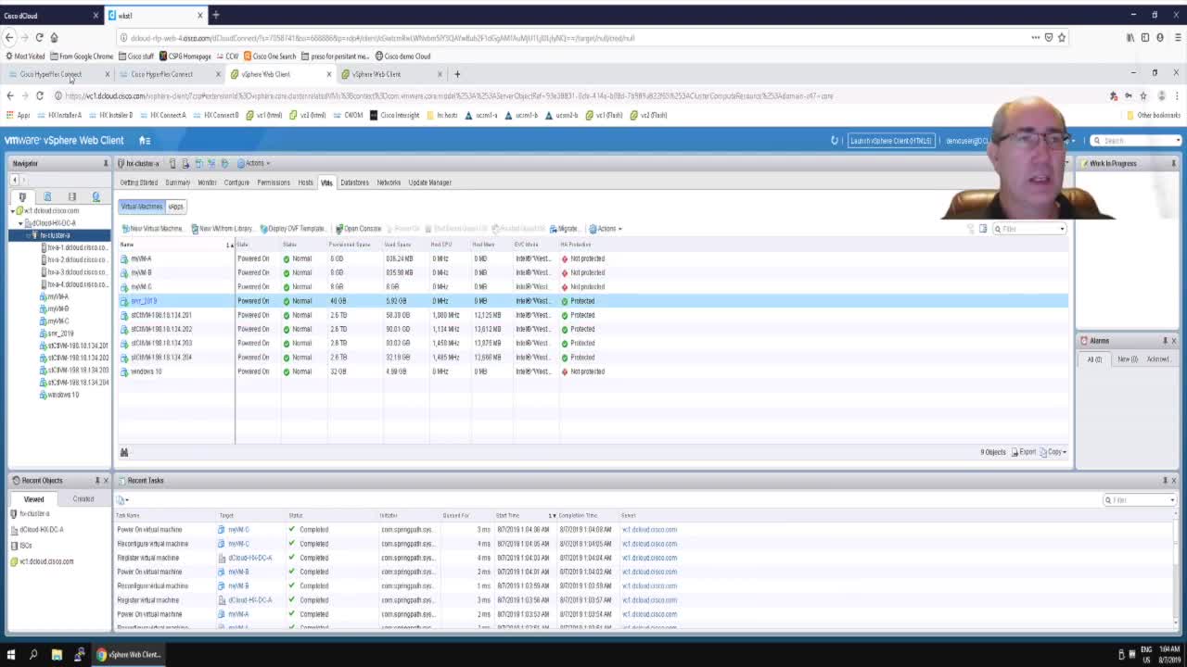The width and height of the screenshot is (1187, 667).
Task: Switch to the Datastores tab
Action: [354, 182]
